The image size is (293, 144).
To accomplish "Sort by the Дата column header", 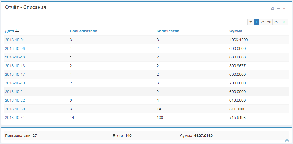I will click(9, 31).
